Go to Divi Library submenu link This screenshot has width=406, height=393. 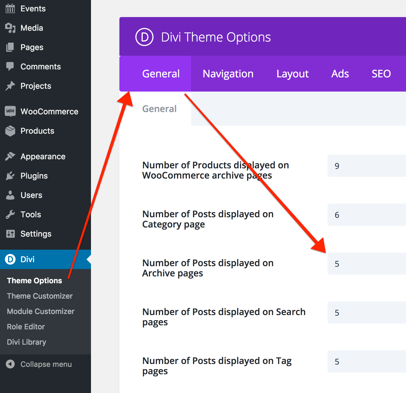[x=26, y=342]
